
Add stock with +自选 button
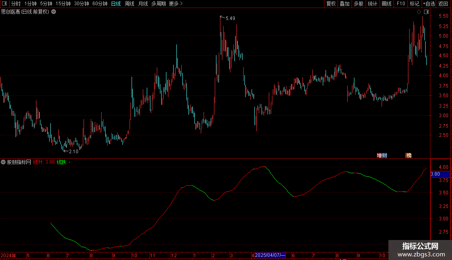429,4
